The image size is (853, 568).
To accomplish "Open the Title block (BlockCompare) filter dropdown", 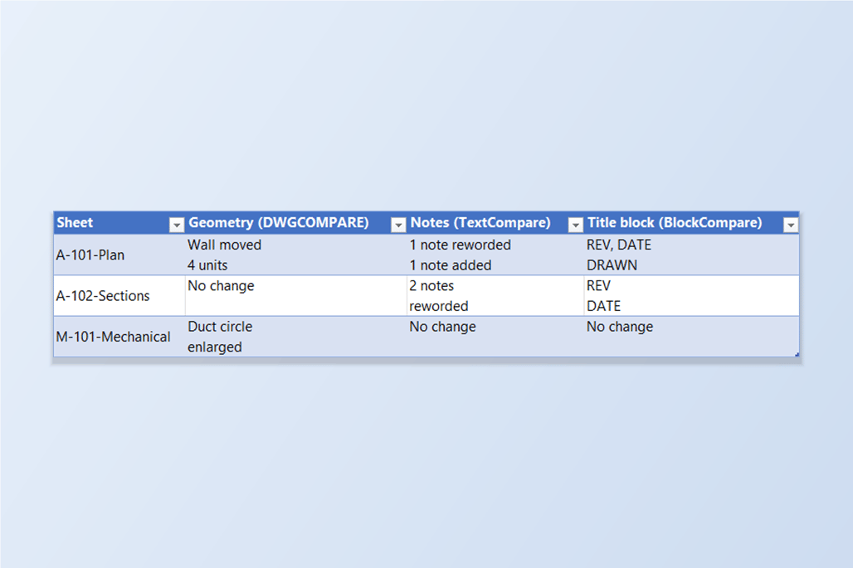I will click(791, 225).
